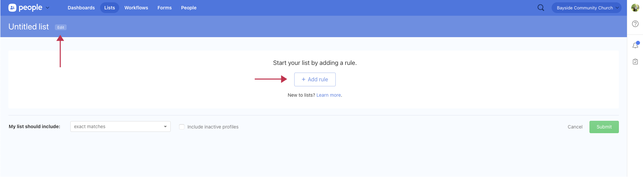The height and width of the screenshot is (177, 643).
Task: Expand the people app switcher chevron
Action: coord(48,8)
